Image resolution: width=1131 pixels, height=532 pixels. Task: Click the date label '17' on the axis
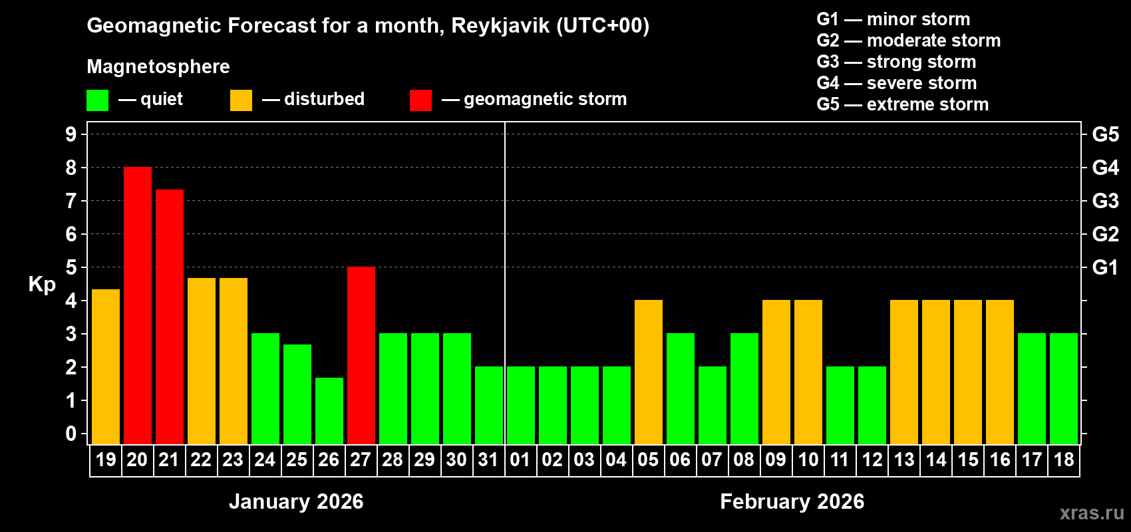tap(1032, 460)
